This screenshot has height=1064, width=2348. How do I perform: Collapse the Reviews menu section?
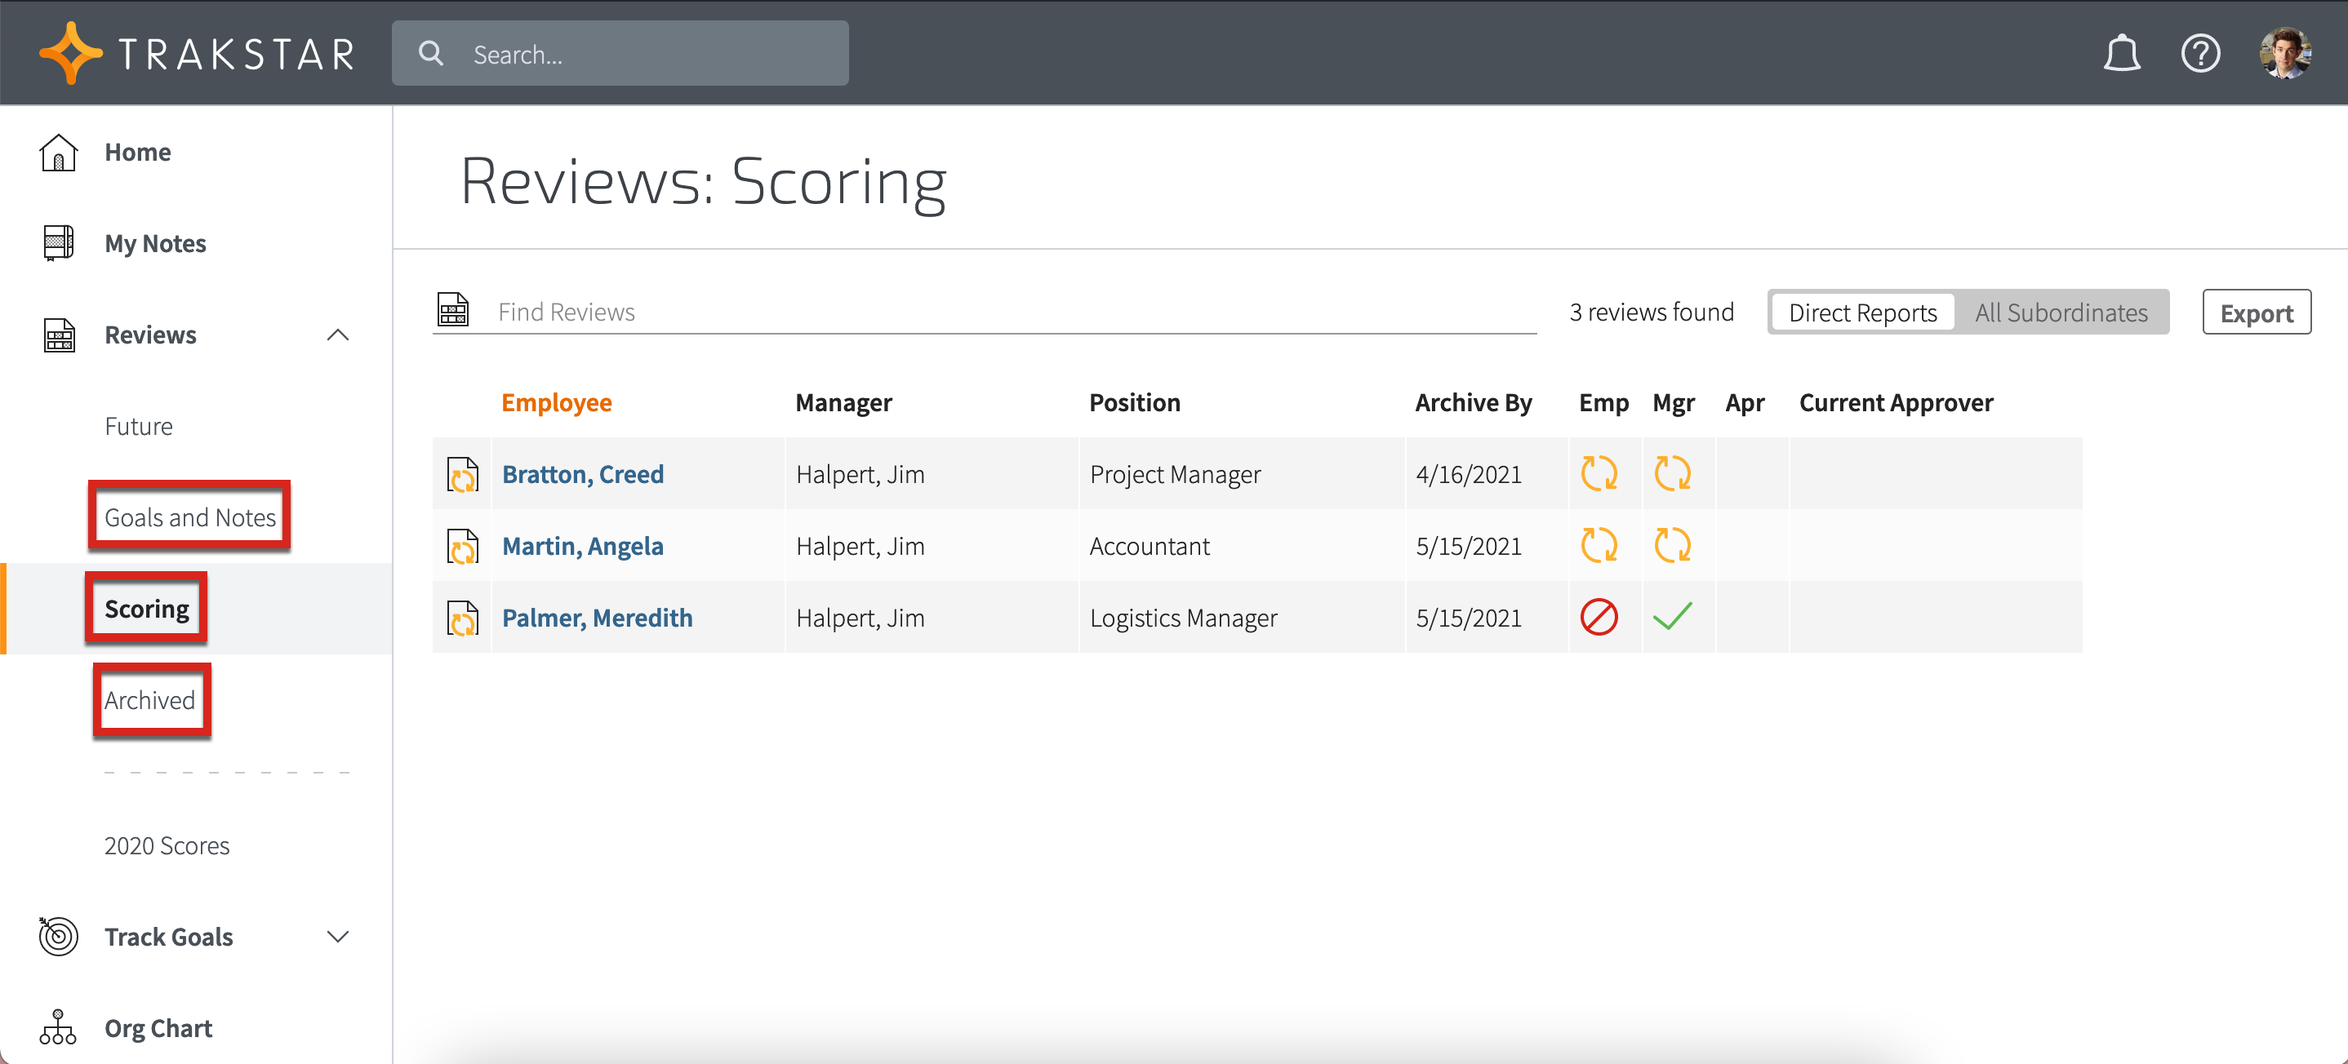tap(337, 335)
